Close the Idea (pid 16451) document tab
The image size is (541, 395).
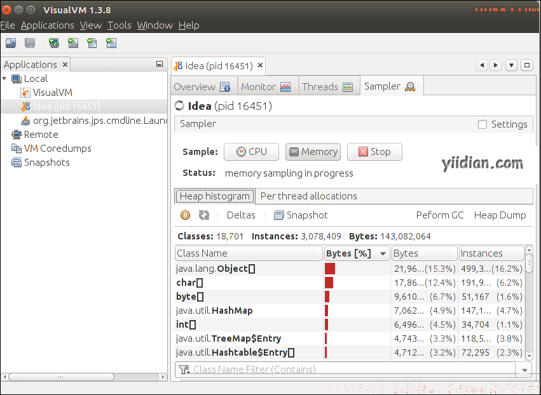pyautogui.click(x=261, y=65)
